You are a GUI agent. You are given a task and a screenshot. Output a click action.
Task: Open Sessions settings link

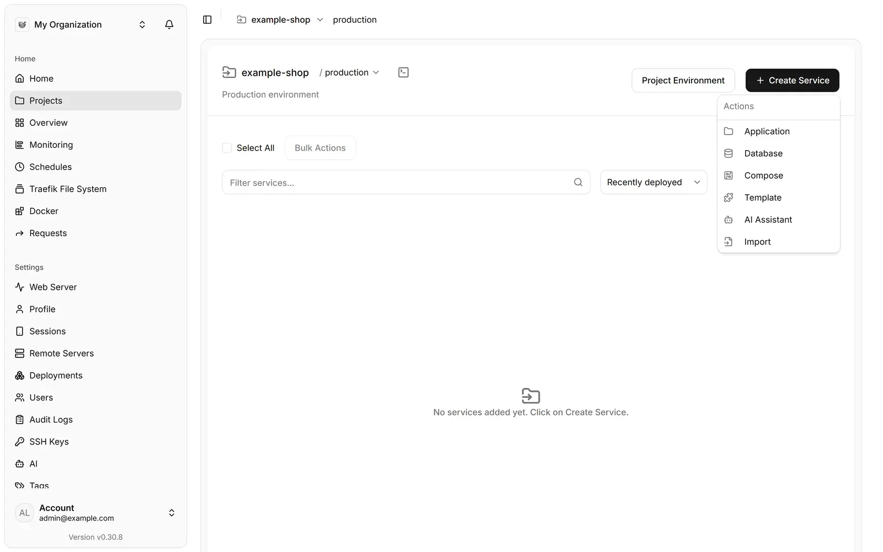click(x=95, y=331)
